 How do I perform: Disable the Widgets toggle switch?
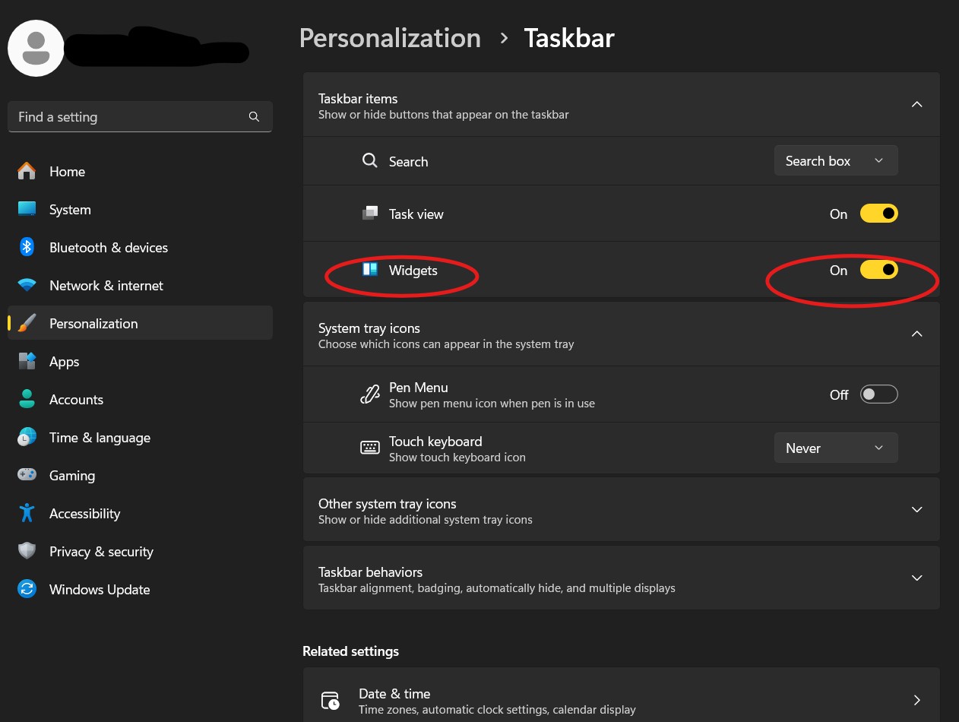(878, 270)
